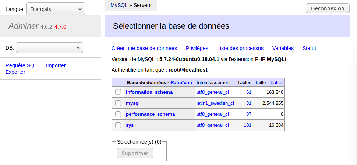View server Variables

pos(283,48)
